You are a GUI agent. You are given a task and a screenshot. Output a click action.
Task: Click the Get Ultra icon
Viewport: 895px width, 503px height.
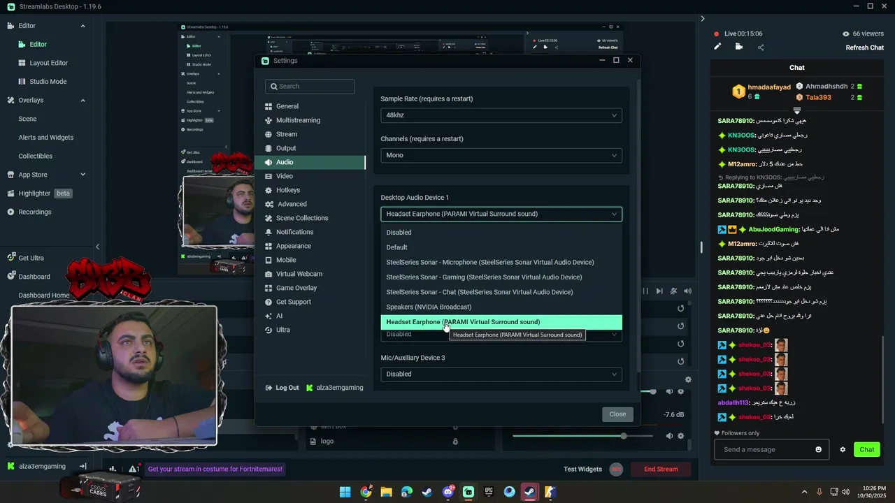point(11,258)
